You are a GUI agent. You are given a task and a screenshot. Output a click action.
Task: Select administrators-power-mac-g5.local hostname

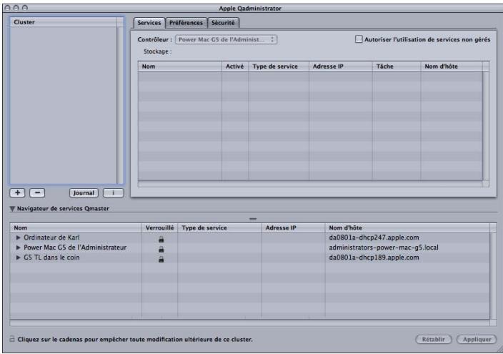coord(384,247)
